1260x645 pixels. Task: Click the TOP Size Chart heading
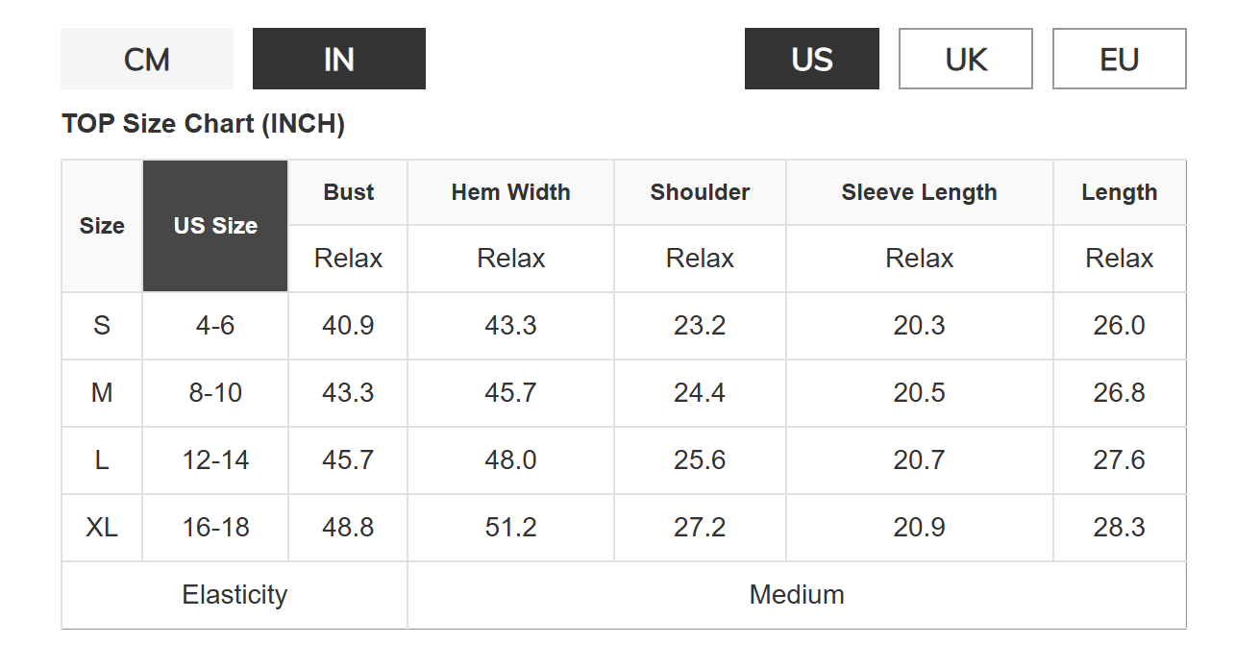(x=203, y=124)
